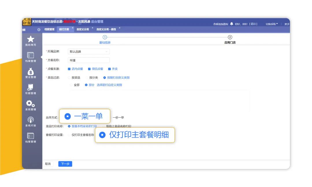Close the 自定义分类 tab
The height and width of the screenshot is (187, 312).
pos(92,28)
